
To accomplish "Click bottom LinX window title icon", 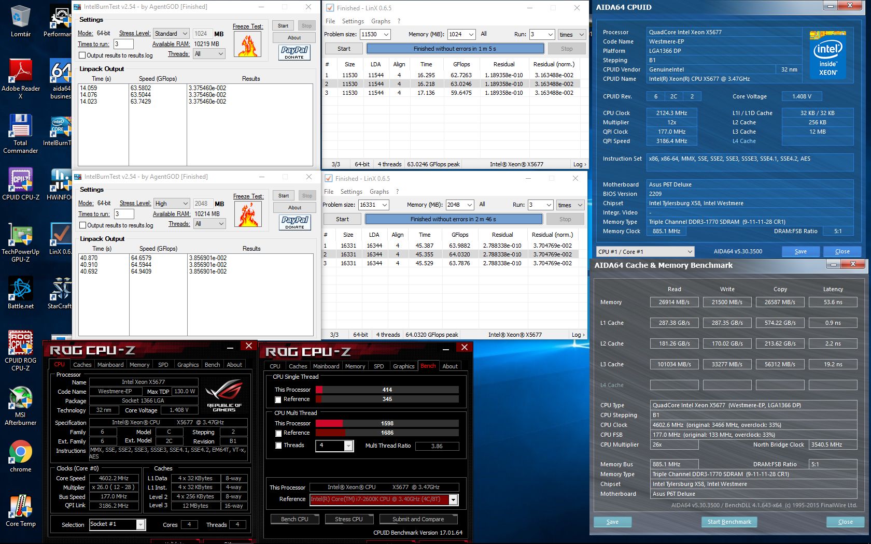I will point(328,178).
